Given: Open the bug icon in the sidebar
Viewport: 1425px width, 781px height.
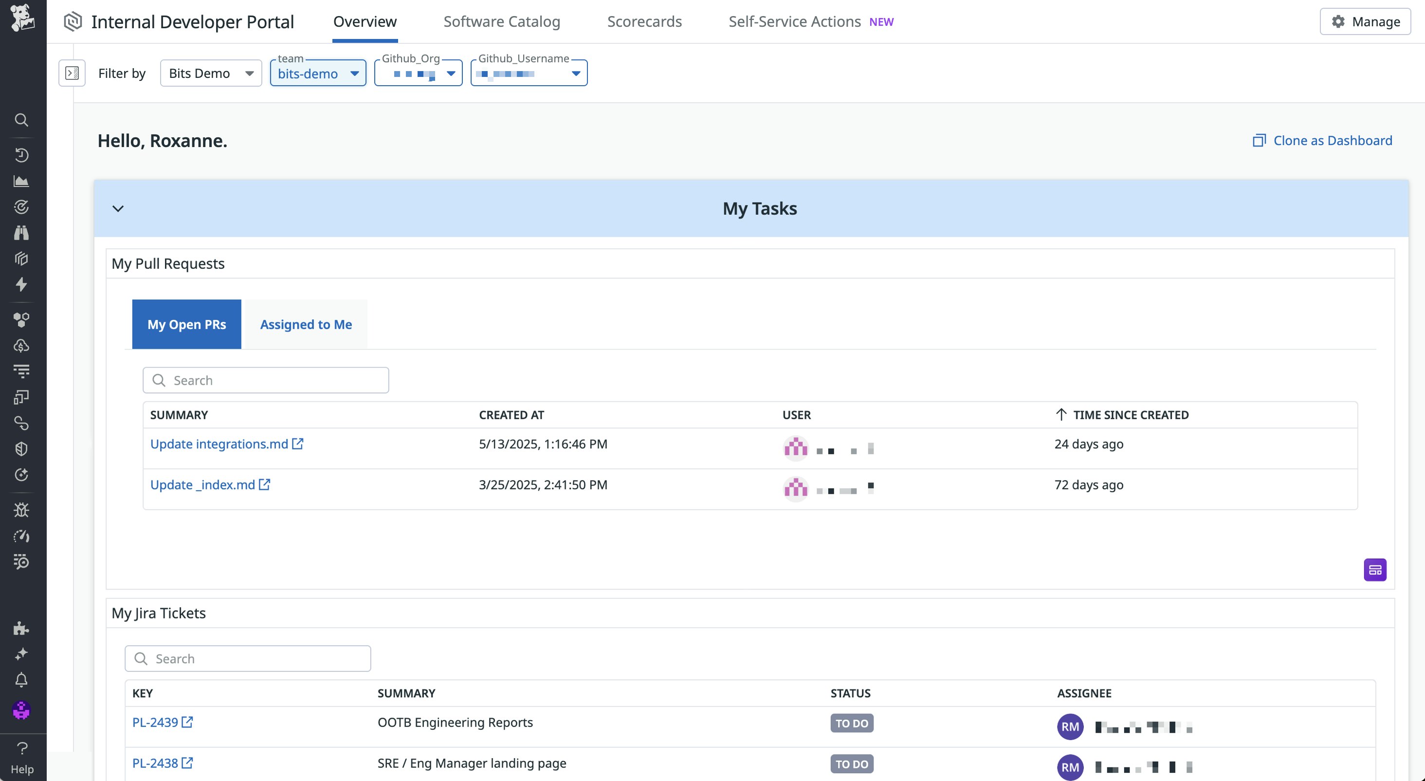Looking at the screenshot, I should [21, 510].
